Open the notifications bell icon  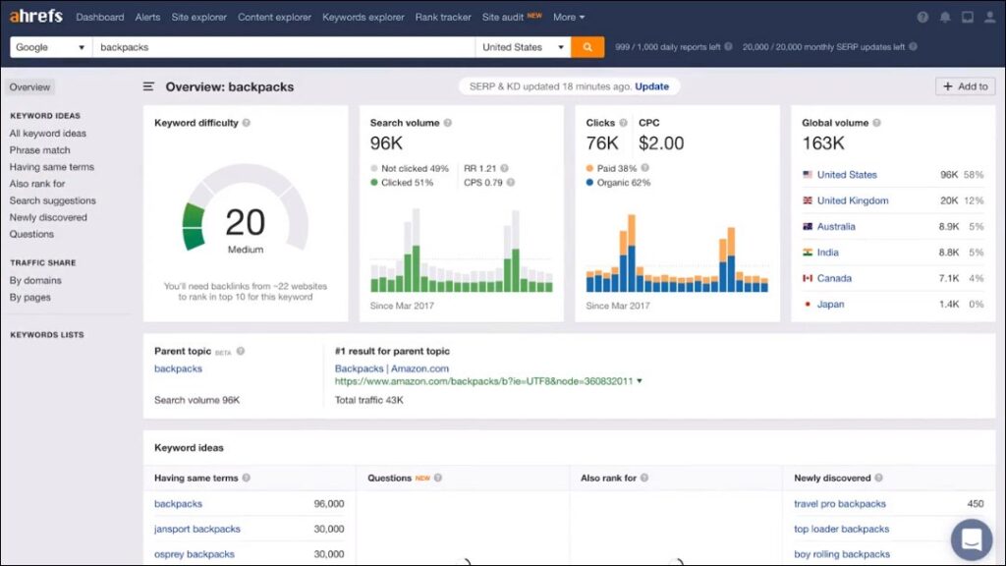pos(945,18)
